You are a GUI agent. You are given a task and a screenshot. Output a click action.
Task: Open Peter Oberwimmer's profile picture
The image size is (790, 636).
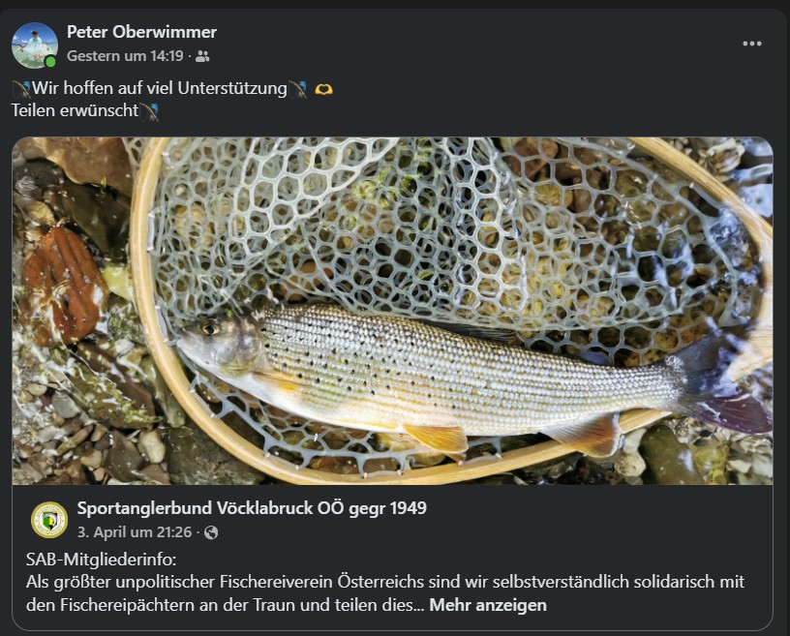point(34,45)
